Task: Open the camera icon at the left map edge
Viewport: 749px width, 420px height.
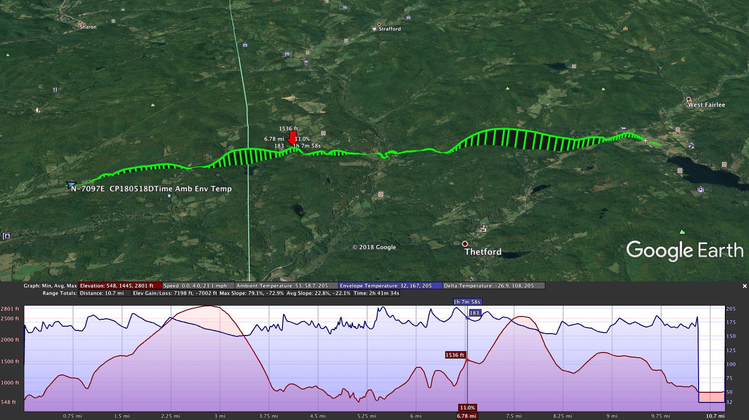Action: point(6,236)
